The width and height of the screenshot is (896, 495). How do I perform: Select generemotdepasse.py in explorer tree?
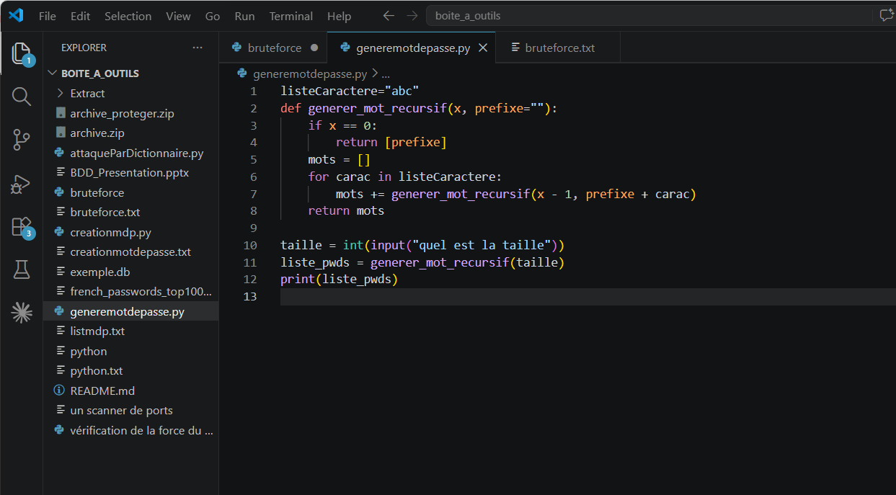[x=130, y=311]
